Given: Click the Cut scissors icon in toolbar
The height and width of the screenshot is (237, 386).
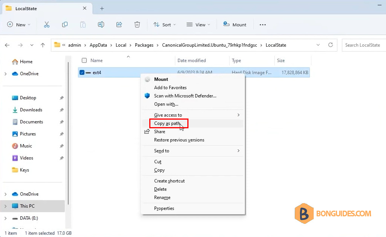Looking at the screenshot, I should pyautogui.click(x=46, y=24).
